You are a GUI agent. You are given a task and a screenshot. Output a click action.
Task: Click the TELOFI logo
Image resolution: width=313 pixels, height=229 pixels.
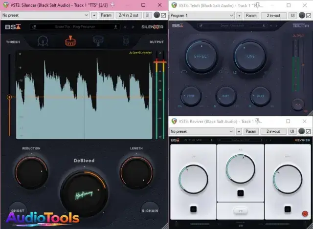tap(301, 25)
